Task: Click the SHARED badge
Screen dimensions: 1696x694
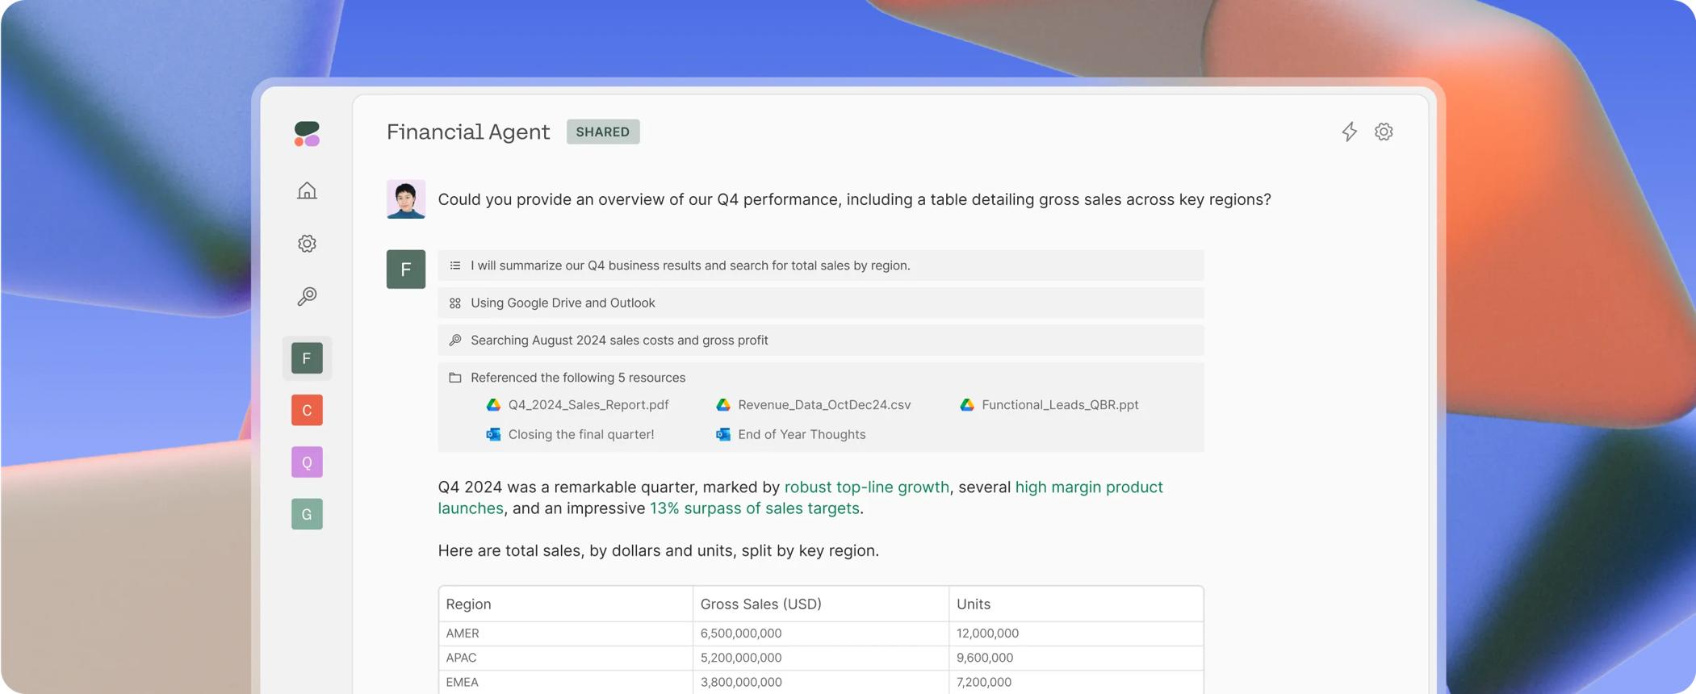Action: (603, 132)
